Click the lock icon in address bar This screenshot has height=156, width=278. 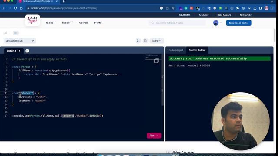pyautogui.click(x=28, y=8)
